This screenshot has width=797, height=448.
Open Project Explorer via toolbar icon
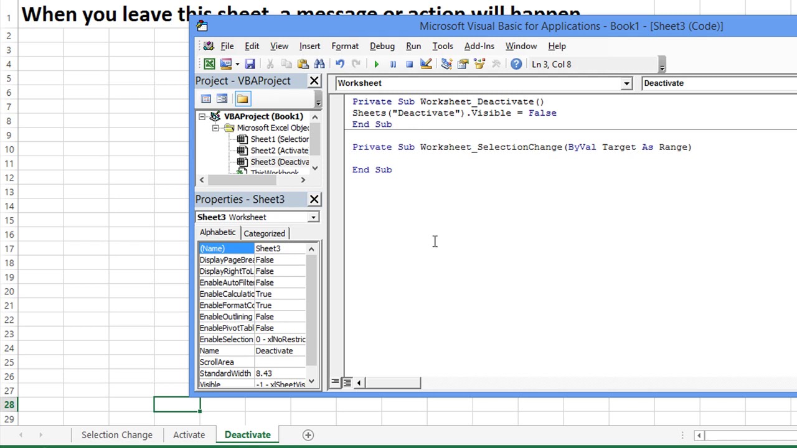click(446, 64)
